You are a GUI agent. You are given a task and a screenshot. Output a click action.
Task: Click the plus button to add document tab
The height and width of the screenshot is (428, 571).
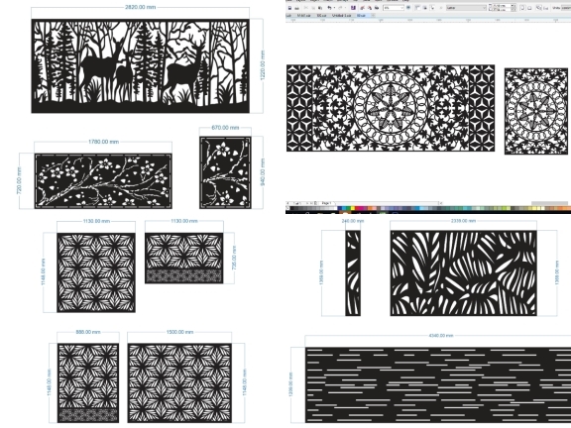click(x=373, y=15)
